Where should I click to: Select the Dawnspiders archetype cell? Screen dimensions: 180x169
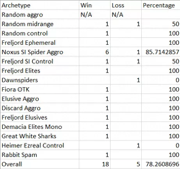(x=40, y=80)
